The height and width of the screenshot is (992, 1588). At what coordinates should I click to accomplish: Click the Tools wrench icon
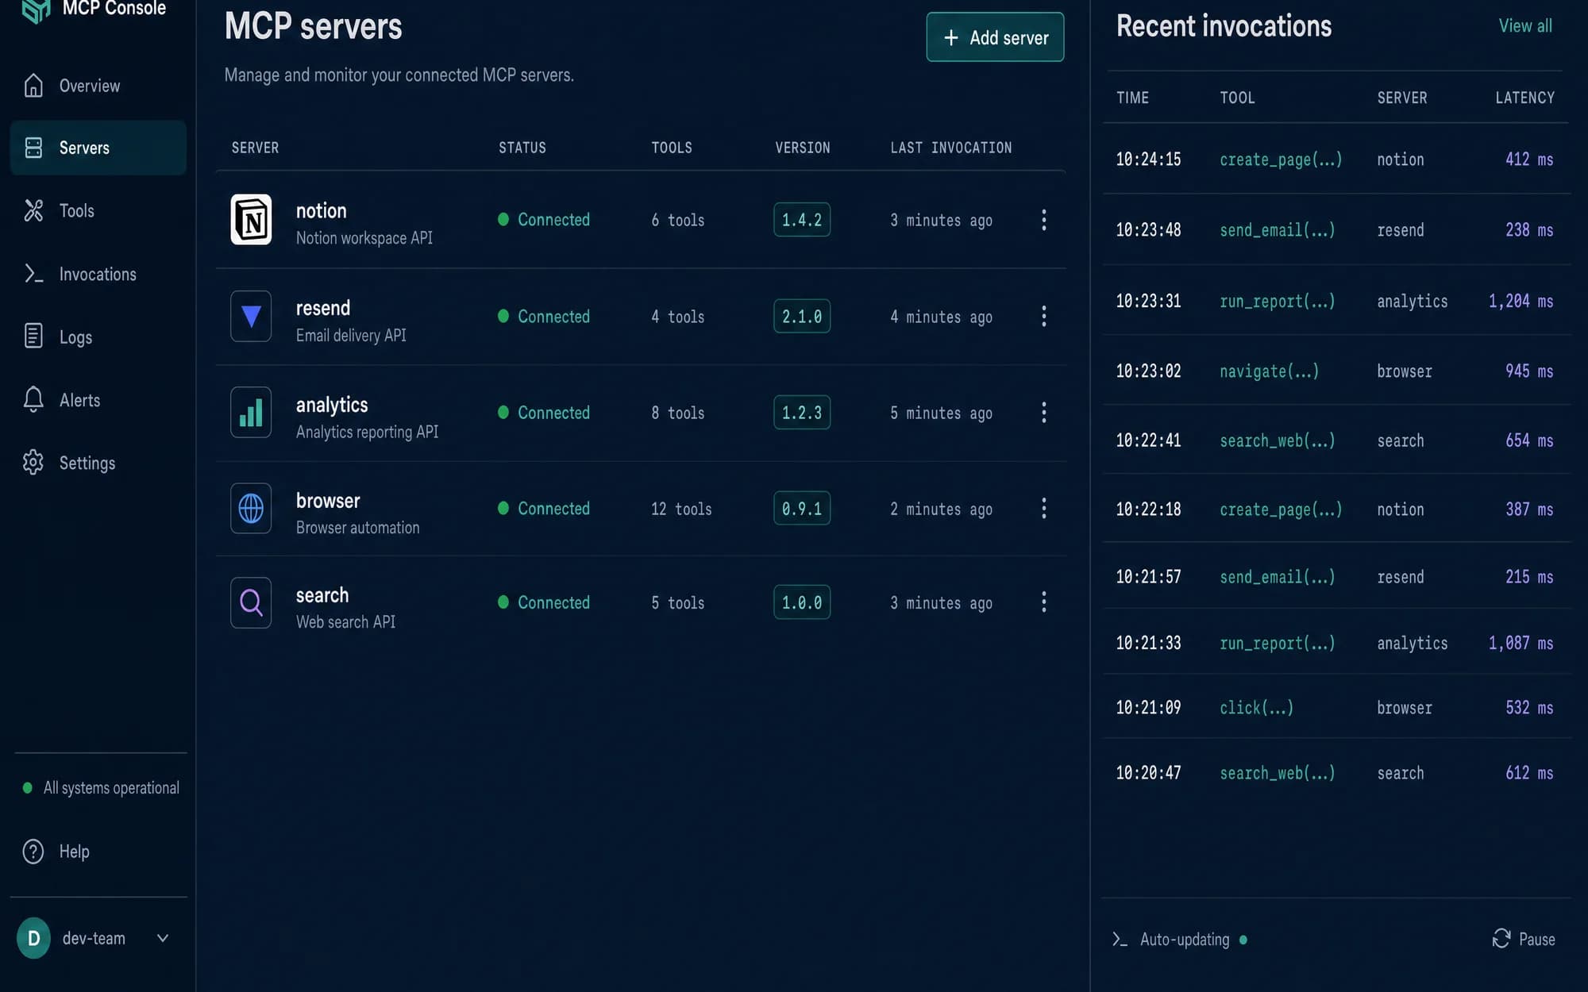pos(33,210)
